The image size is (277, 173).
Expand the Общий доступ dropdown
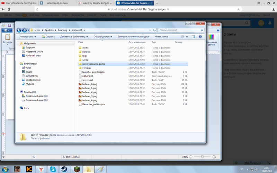tap(102, 36)
